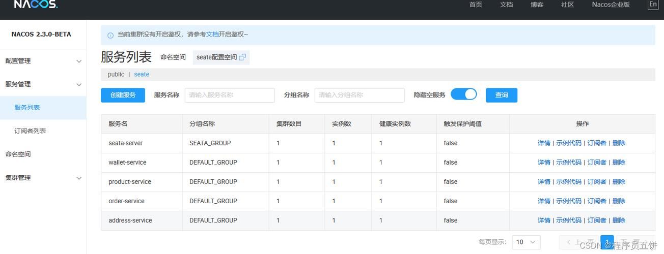The width and height of the screenshot is (664, 254).
Task: Open 订阅者 for product-service
Action: [597, 182]
